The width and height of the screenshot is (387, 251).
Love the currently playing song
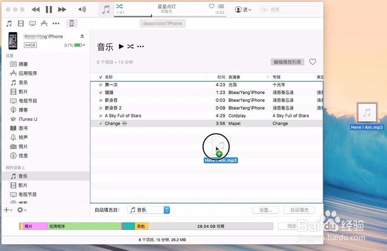[x=212, y=7]
